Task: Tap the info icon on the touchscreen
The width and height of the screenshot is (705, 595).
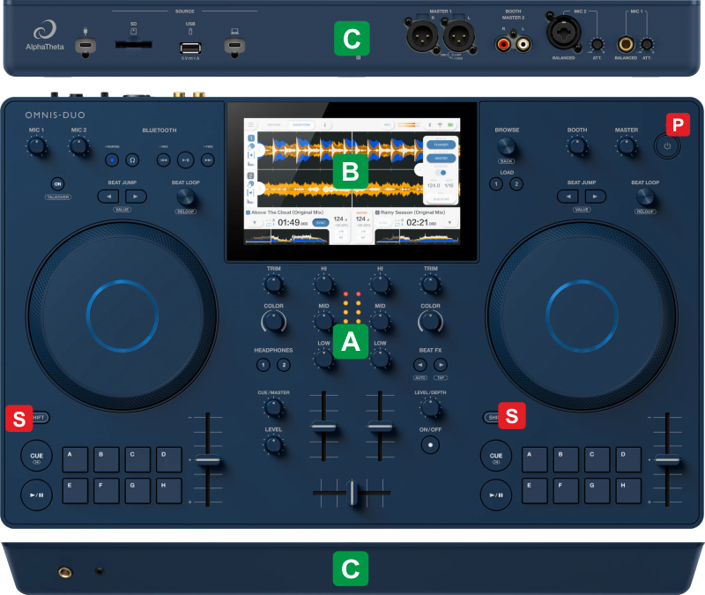Action: (x=327, y=125)
